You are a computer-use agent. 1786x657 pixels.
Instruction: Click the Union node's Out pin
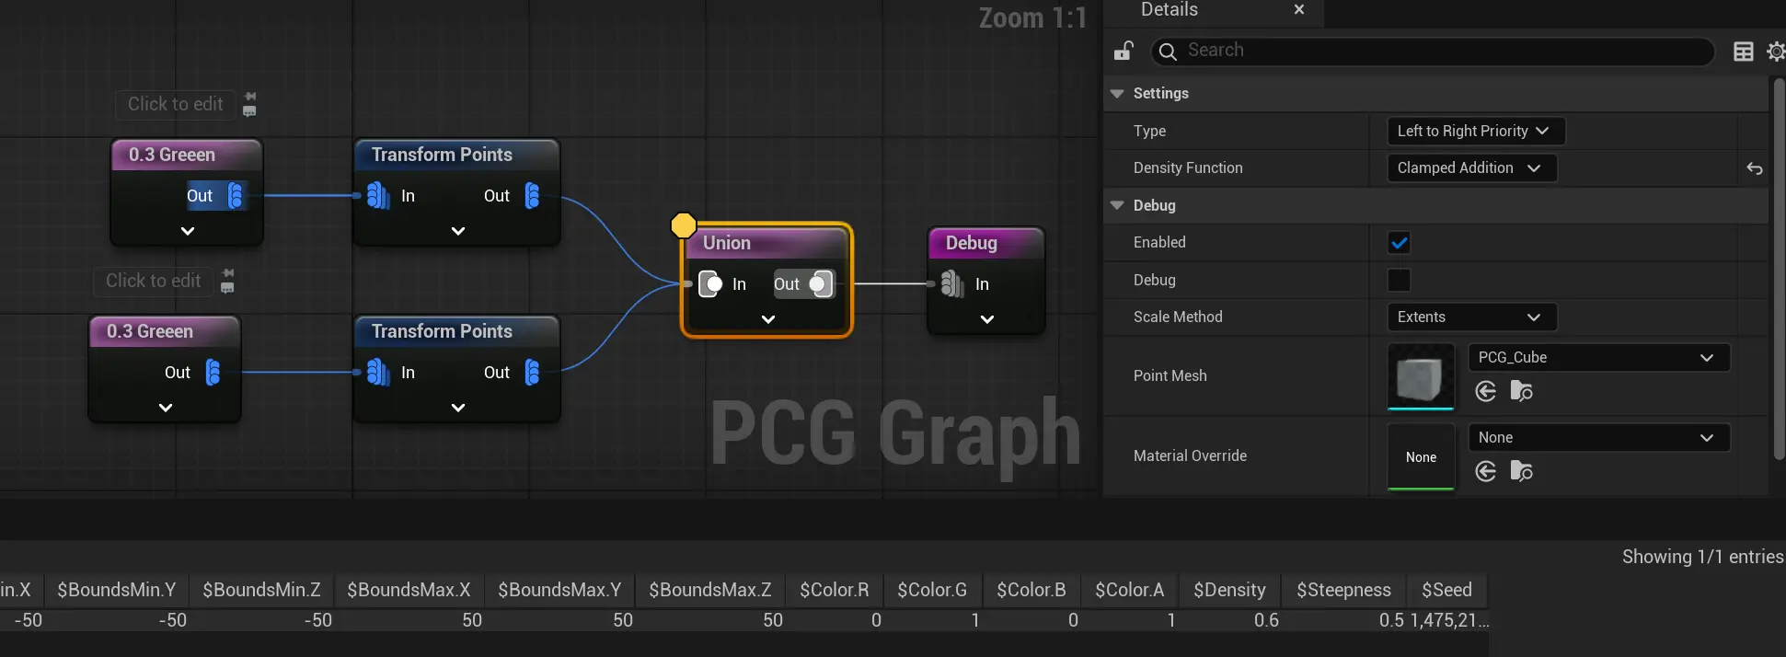818,284
